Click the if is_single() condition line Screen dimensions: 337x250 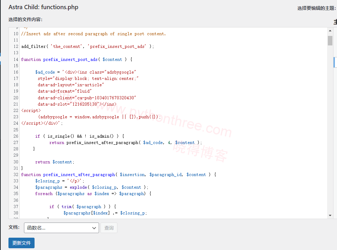tap(80, 136)
